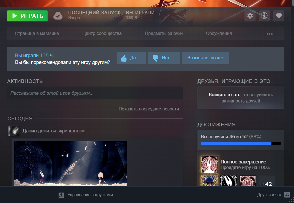This screenshot has height=203, width=294.
Task: Open shared Hollow Knight screenshot
Action: point(71,164)
